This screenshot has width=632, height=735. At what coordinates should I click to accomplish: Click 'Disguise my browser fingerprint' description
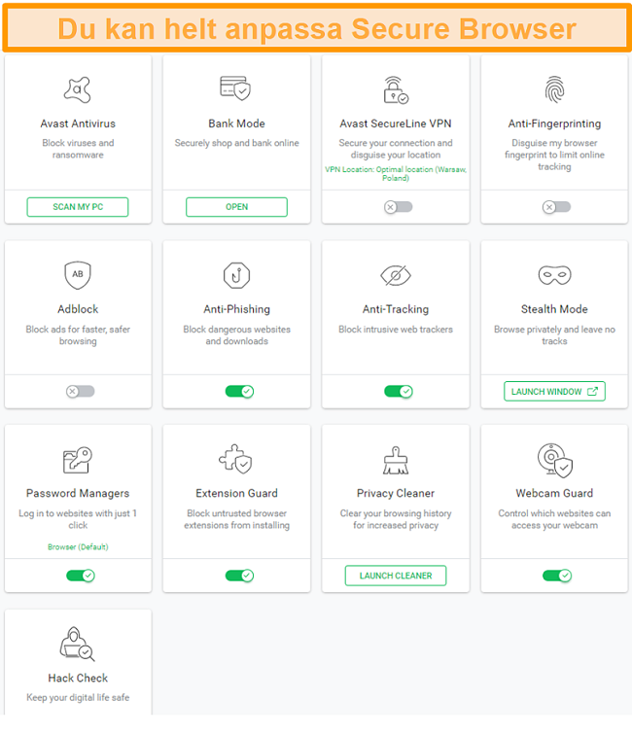click(554, 155)
